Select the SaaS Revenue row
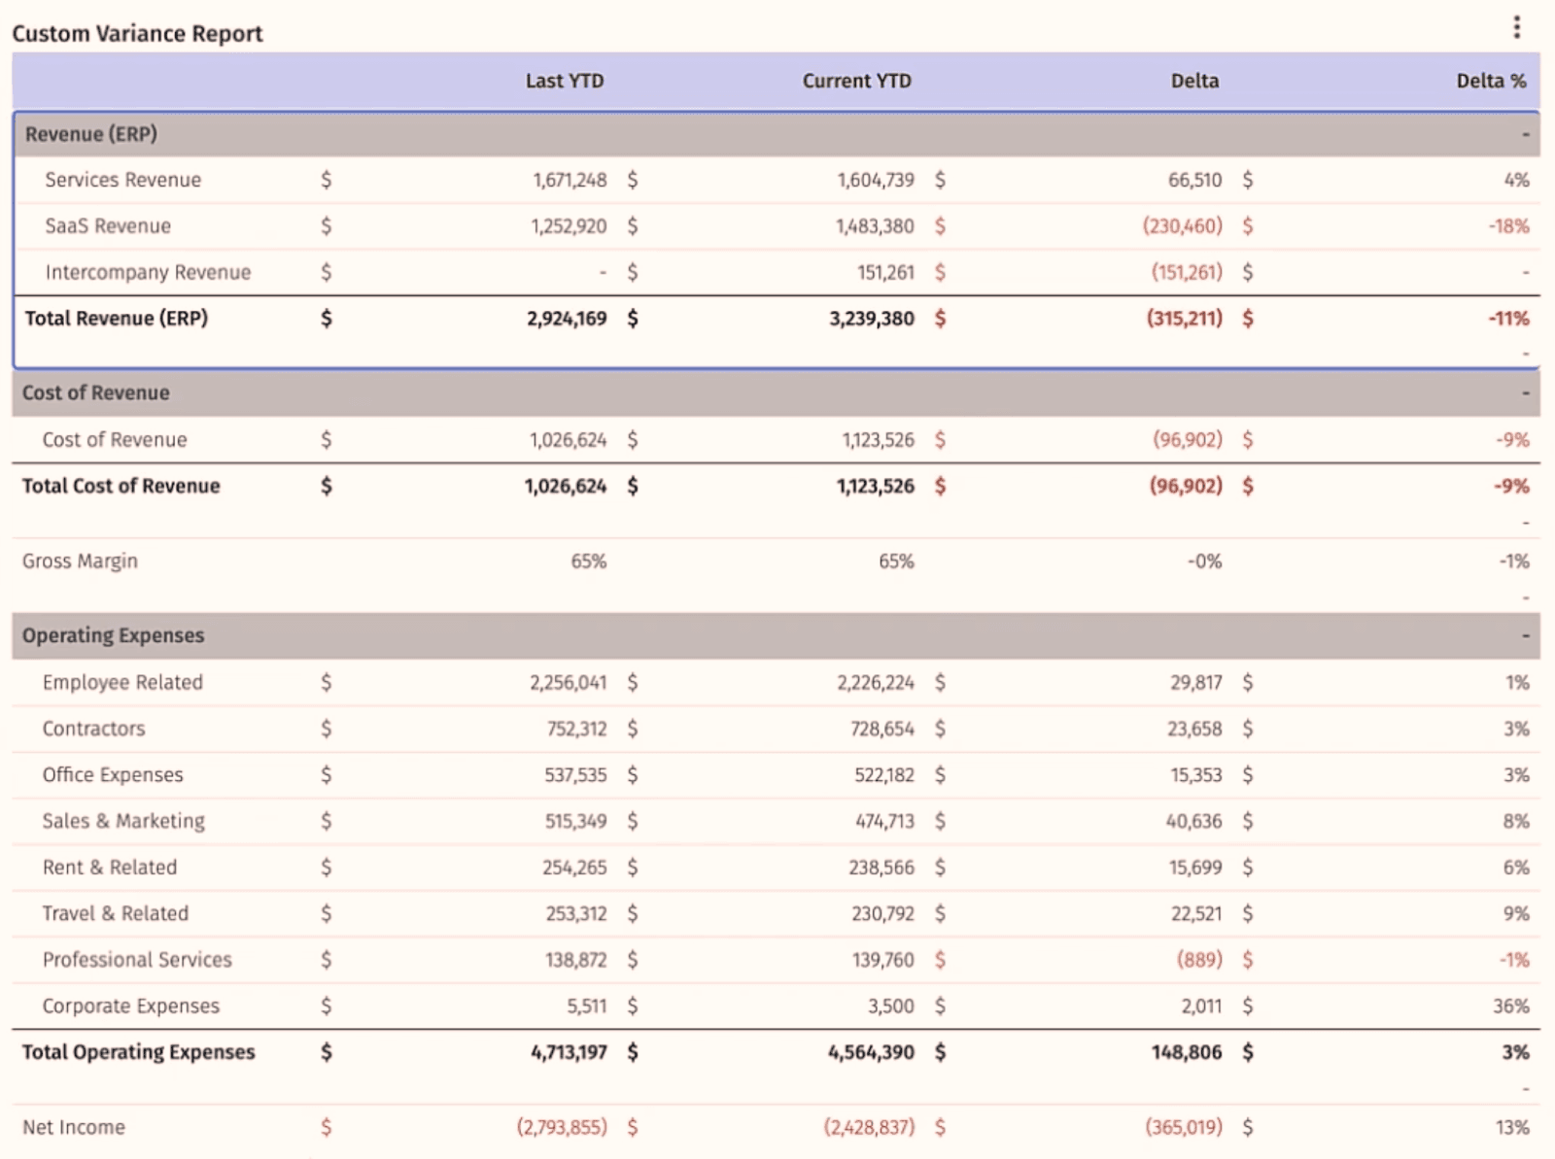The image size is (1555, 1159). click(108, 225)
